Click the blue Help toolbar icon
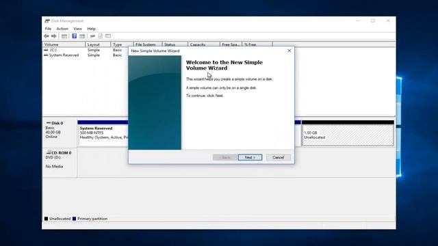 (x=75, y=36)
